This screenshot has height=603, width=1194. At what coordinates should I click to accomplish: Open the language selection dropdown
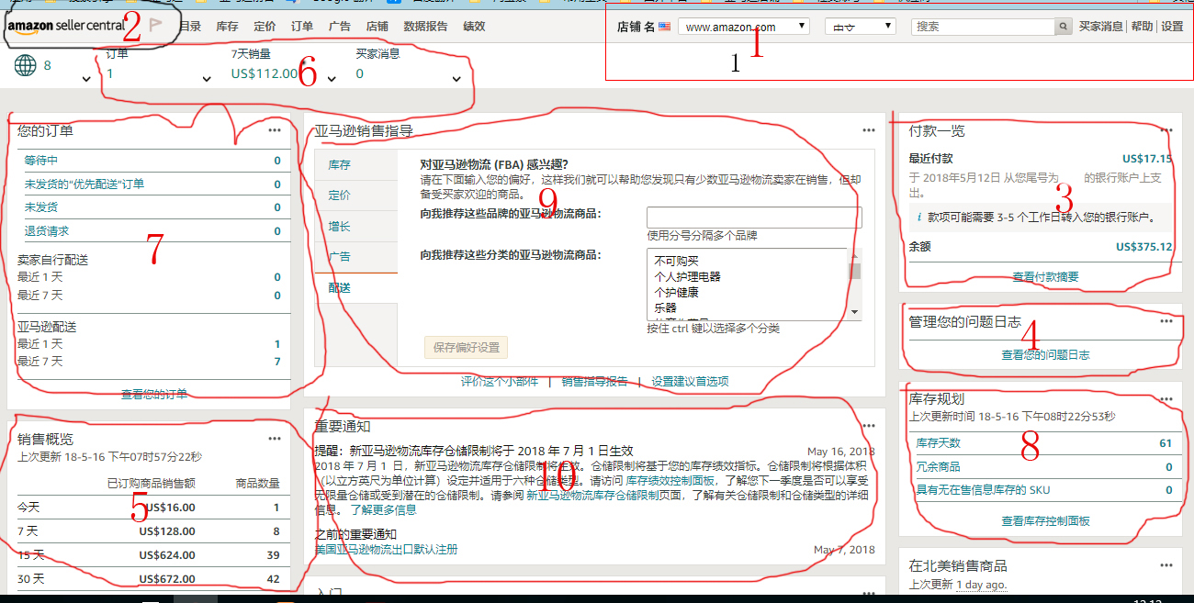pos(860,27)
